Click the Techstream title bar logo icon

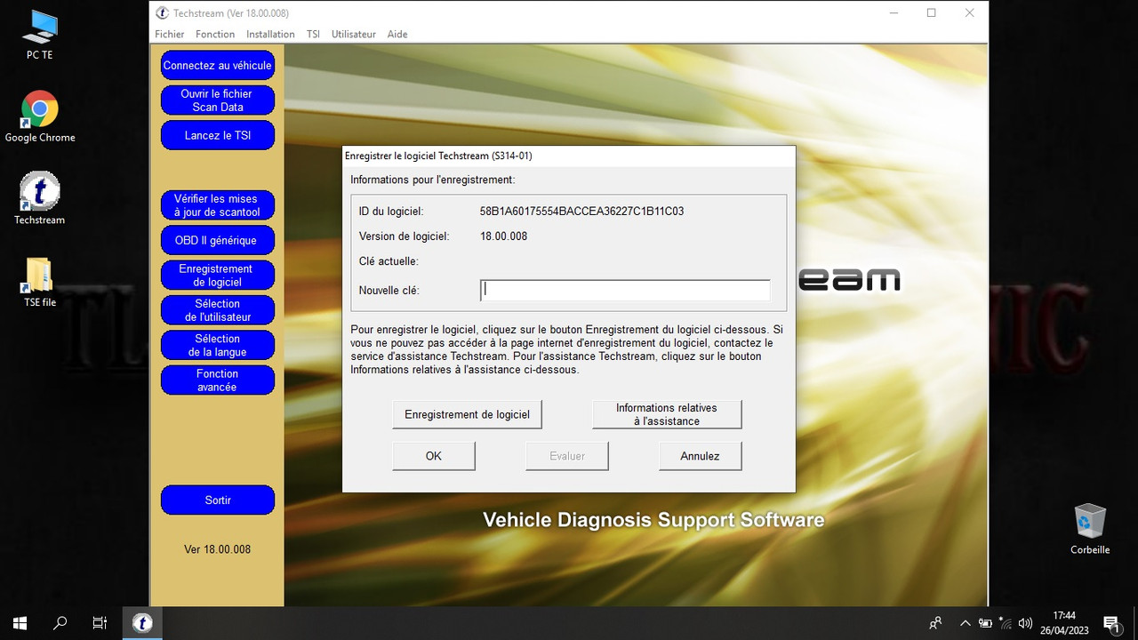162,13
